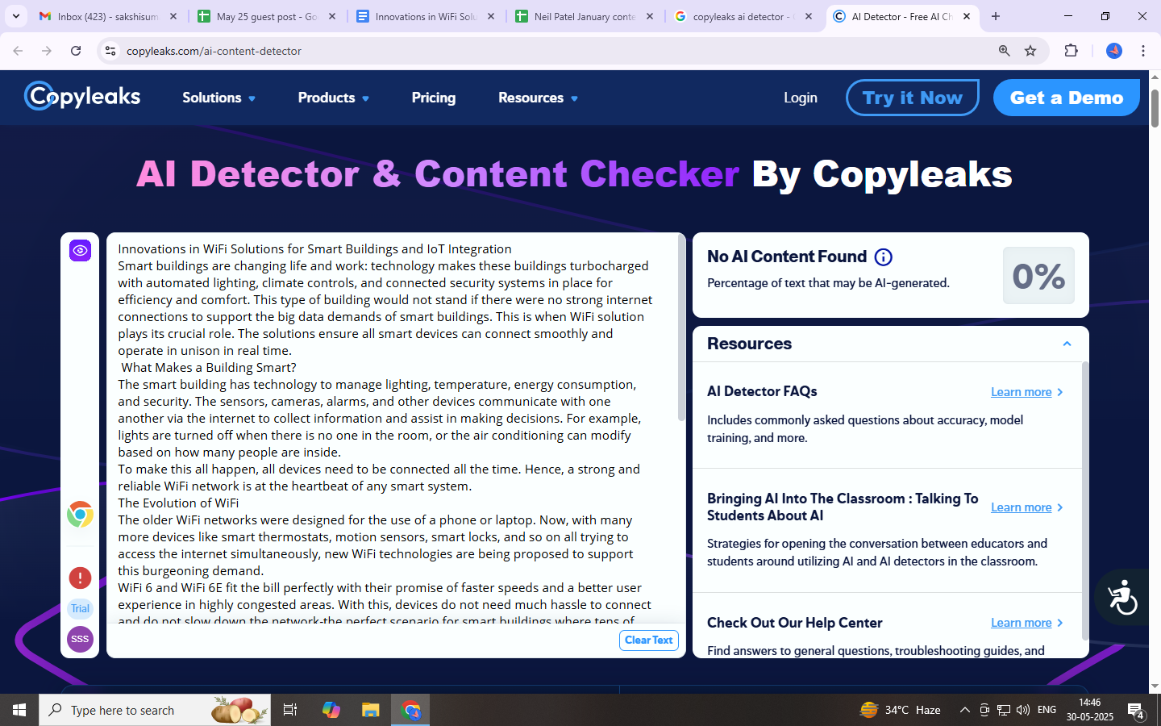The height and width of the screenshot is (726, 1161).
Task: Click the ENG language indicator
Action: click(1047, 710)
